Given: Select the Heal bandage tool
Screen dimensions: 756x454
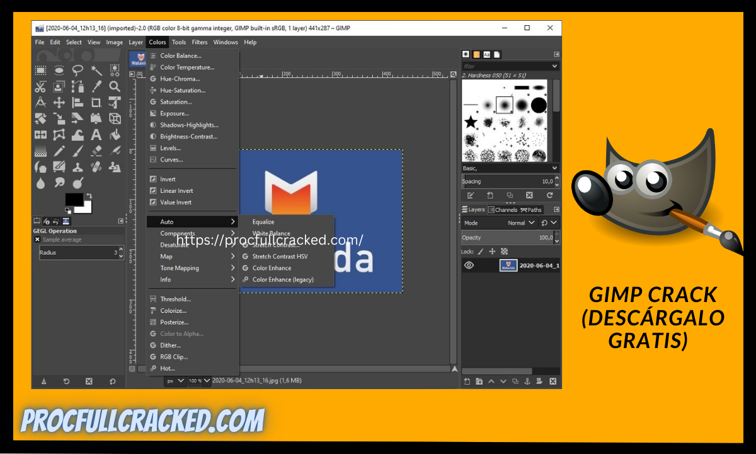Looking at the screenshot, I should pos(96,167).
